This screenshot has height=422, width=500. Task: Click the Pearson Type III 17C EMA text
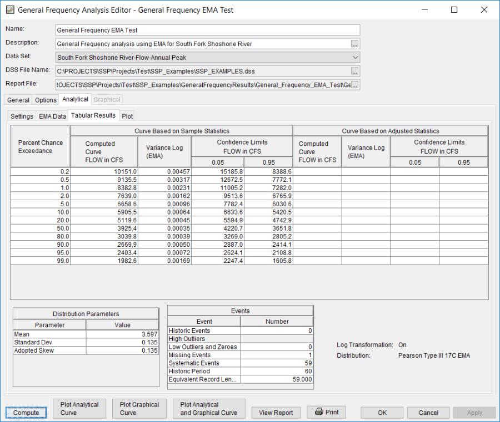click(x=434, y=355)
